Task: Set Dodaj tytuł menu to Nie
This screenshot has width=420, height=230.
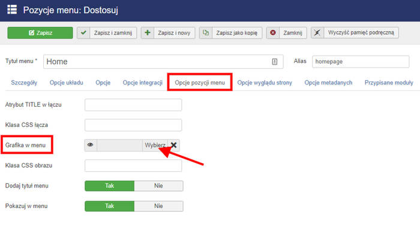Action: 158,186
